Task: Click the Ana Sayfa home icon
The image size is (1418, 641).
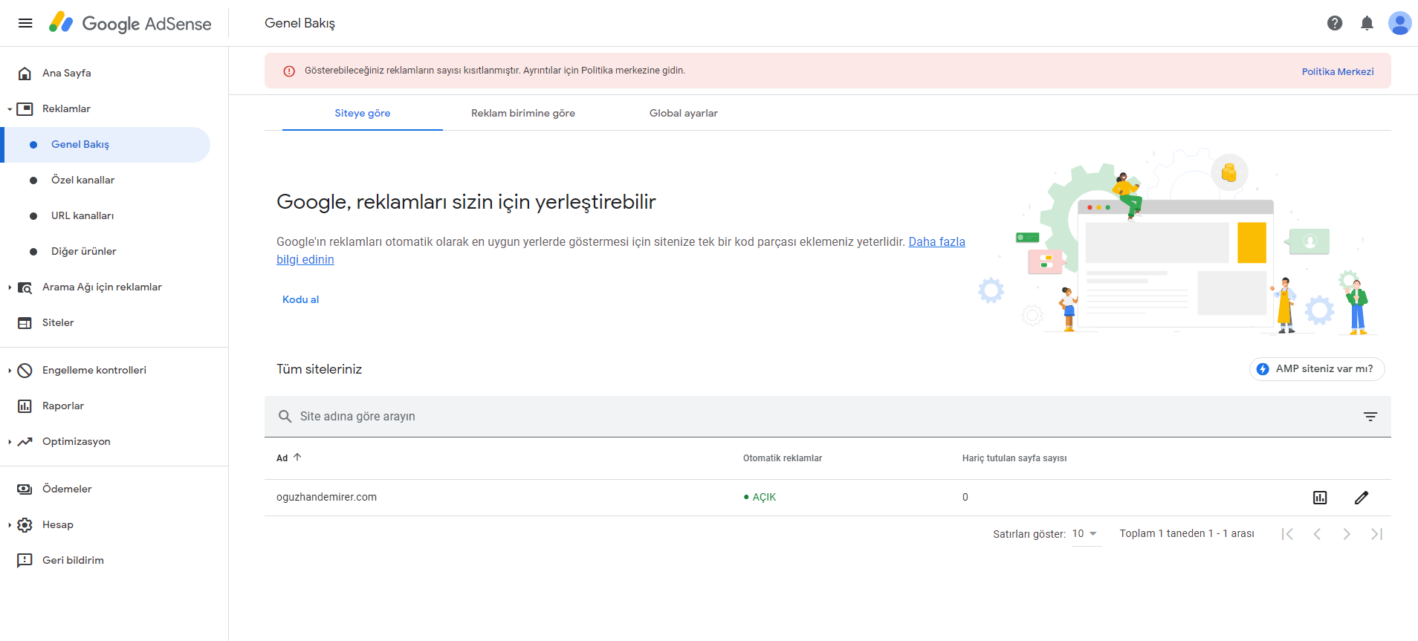Action: point(25,73)
